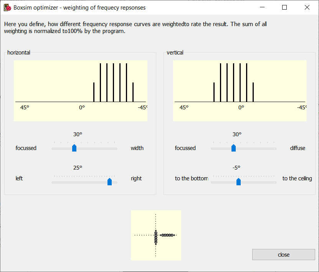Click the "left" label in horizontal group
The width and height of the screenshot is (319, 272).
coord(19,178)
